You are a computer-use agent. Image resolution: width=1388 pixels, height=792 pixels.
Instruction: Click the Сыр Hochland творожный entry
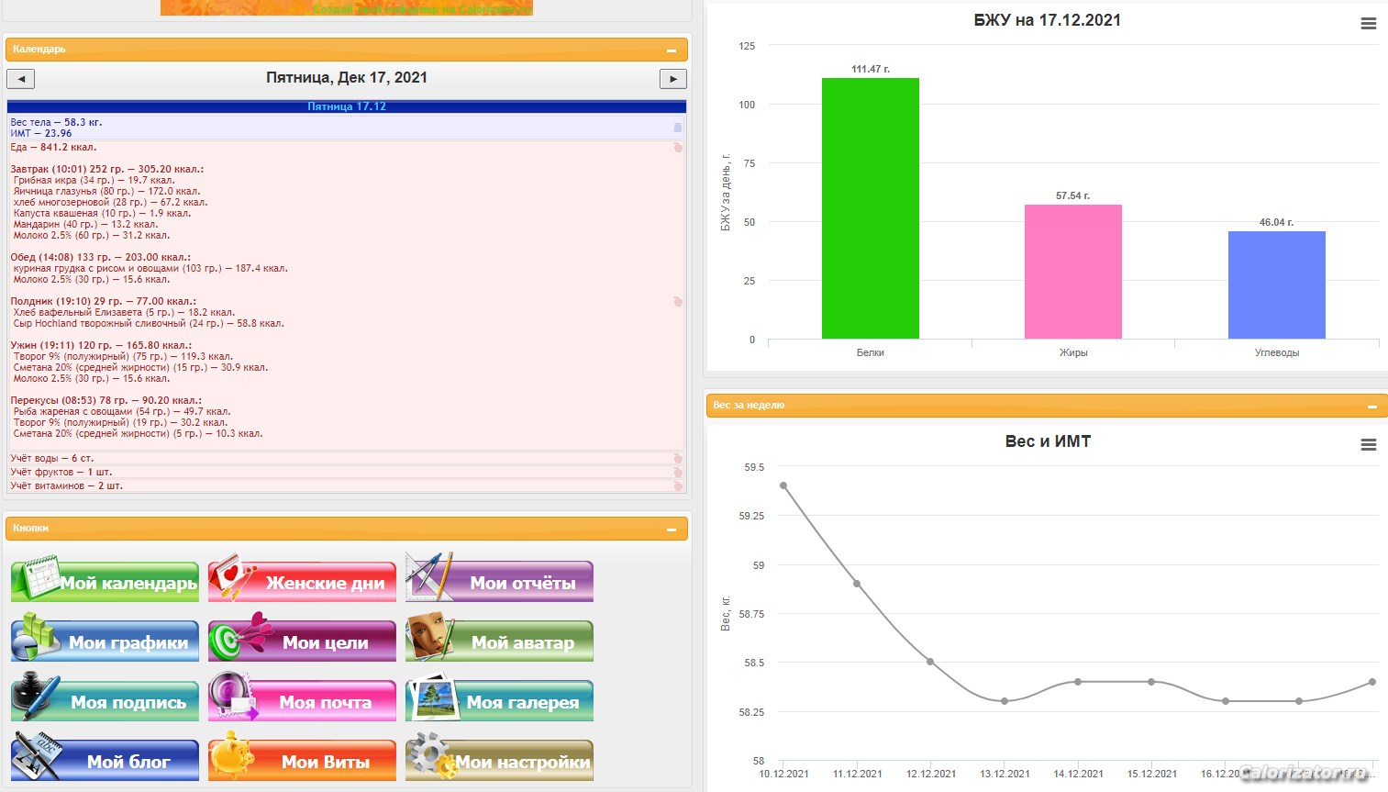click(x=149, y=323)
